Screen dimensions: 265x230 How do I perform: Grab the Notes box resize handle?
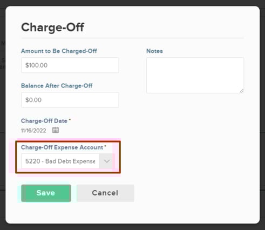242,91
